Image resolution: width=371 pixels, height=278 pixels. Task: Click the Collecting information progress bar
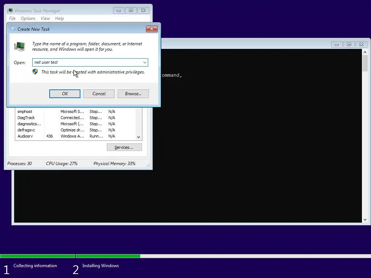tap(38, 256)
